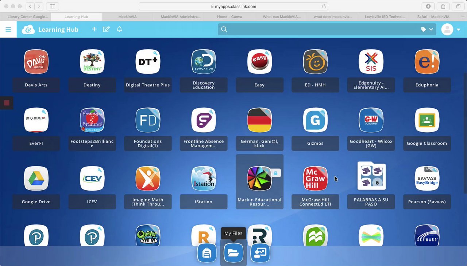The image size is (467, 266).
Task: Show Safari downloads
Action: 428,7
